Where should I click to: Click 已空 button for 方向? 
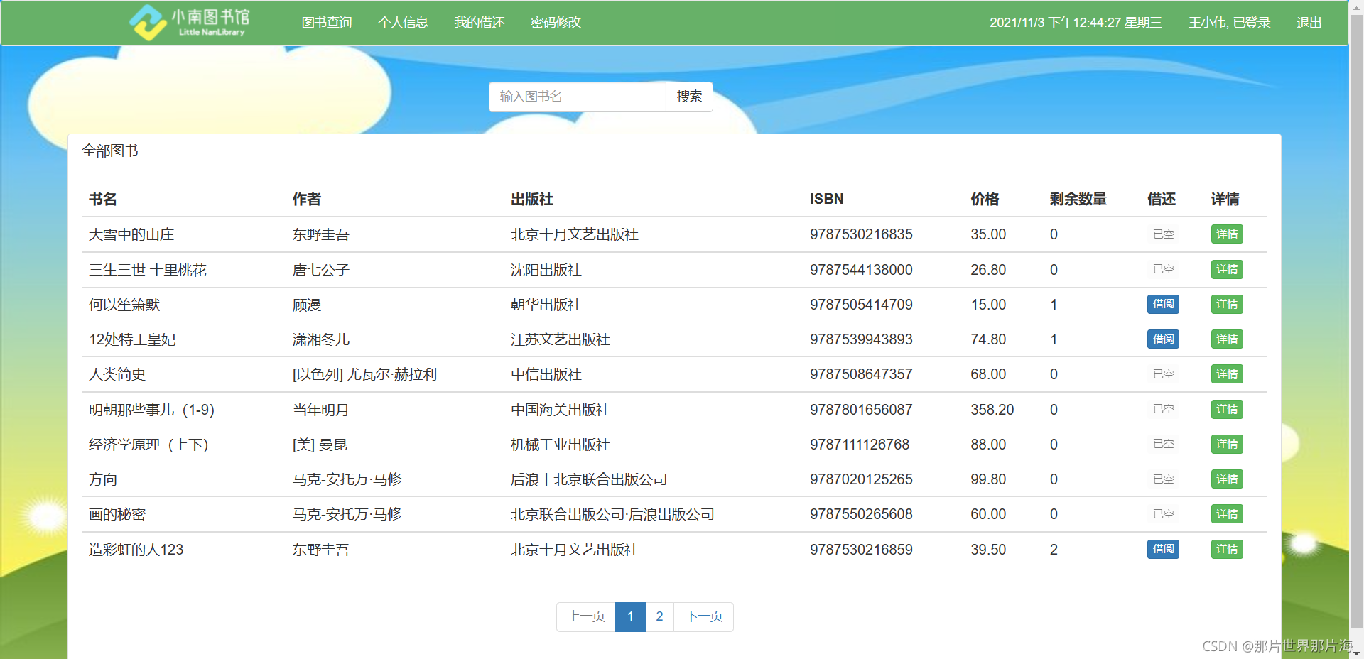coord(1163,479)
